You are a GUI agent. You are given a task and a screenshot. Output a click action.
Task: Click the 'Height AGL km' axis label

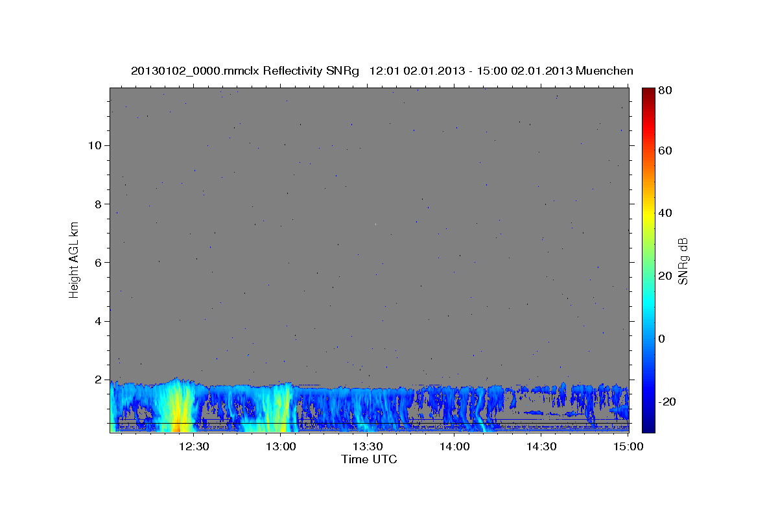pos(75,259)
